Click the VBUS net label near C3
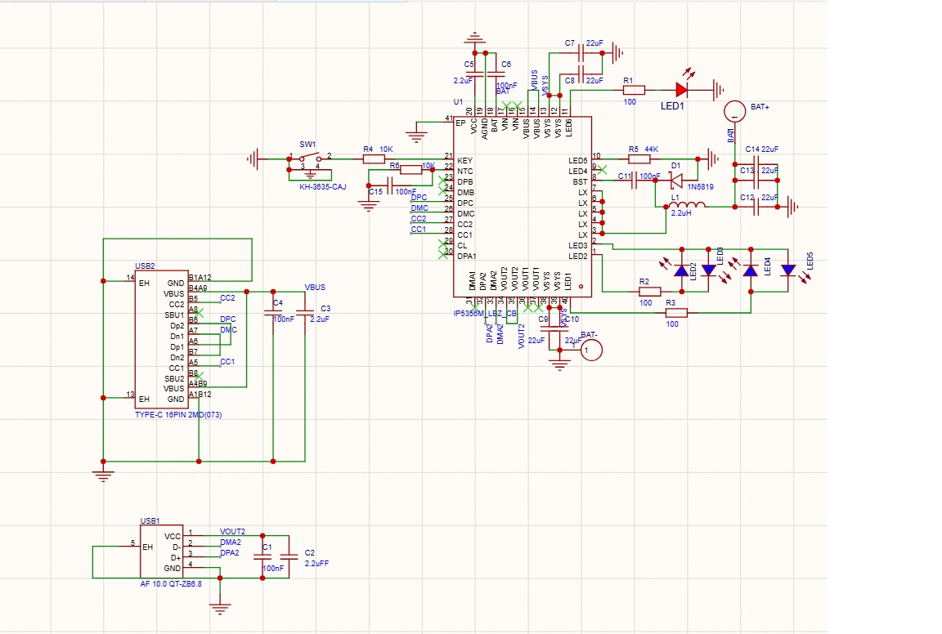This screenshot has height=634, width=942. pos(315,288)
